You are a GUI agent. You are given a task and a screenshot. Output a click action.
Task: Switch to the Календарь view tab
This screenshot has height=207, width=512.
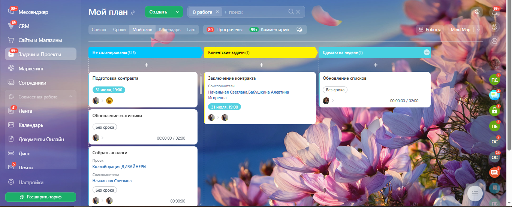click(x=170, y=30)
